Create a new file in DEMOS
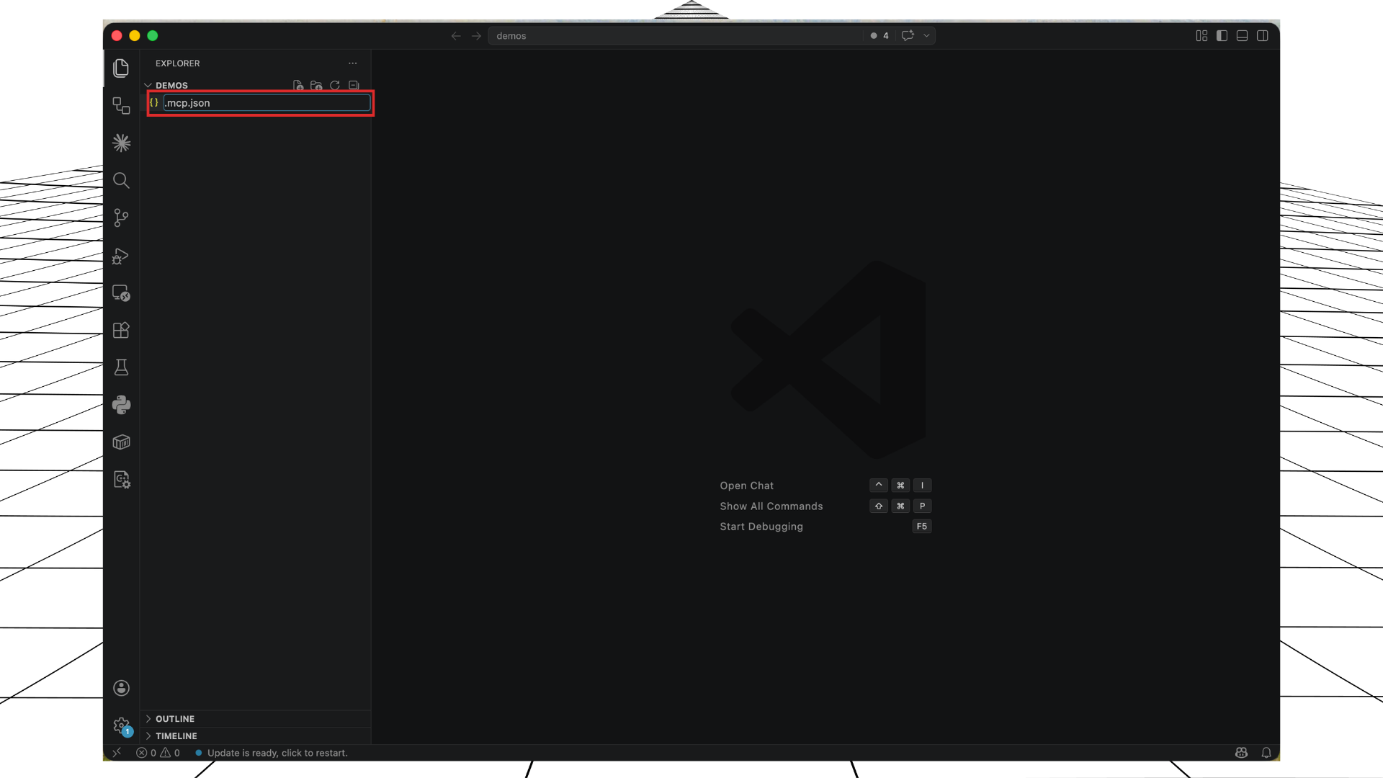This screenshot has width=1383, height=778. (x=298, y=84)
